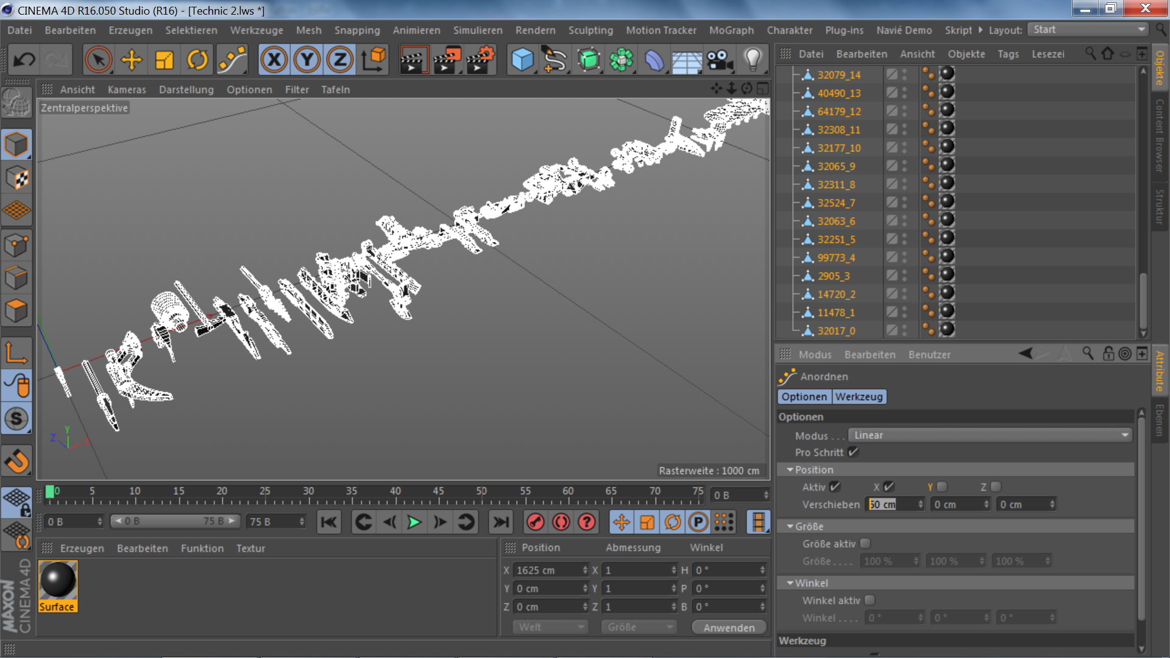Step the Verschieben X value spinner
1170x658 pixels.
tap(921, 504)
